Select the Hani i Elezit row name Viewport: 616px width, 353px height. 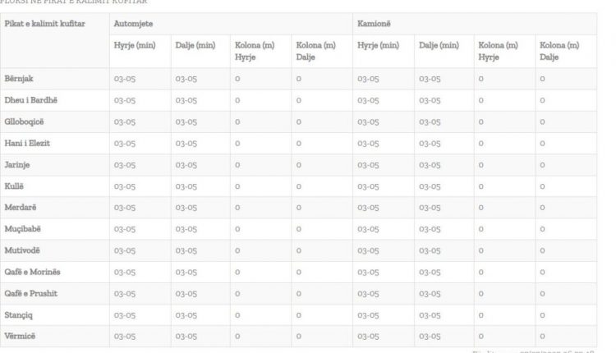(27, 144)
